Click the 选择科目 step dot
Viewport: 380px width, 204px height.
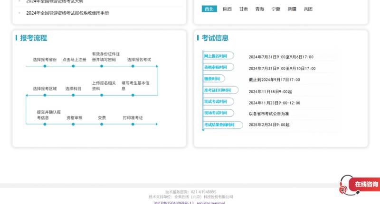73,95
